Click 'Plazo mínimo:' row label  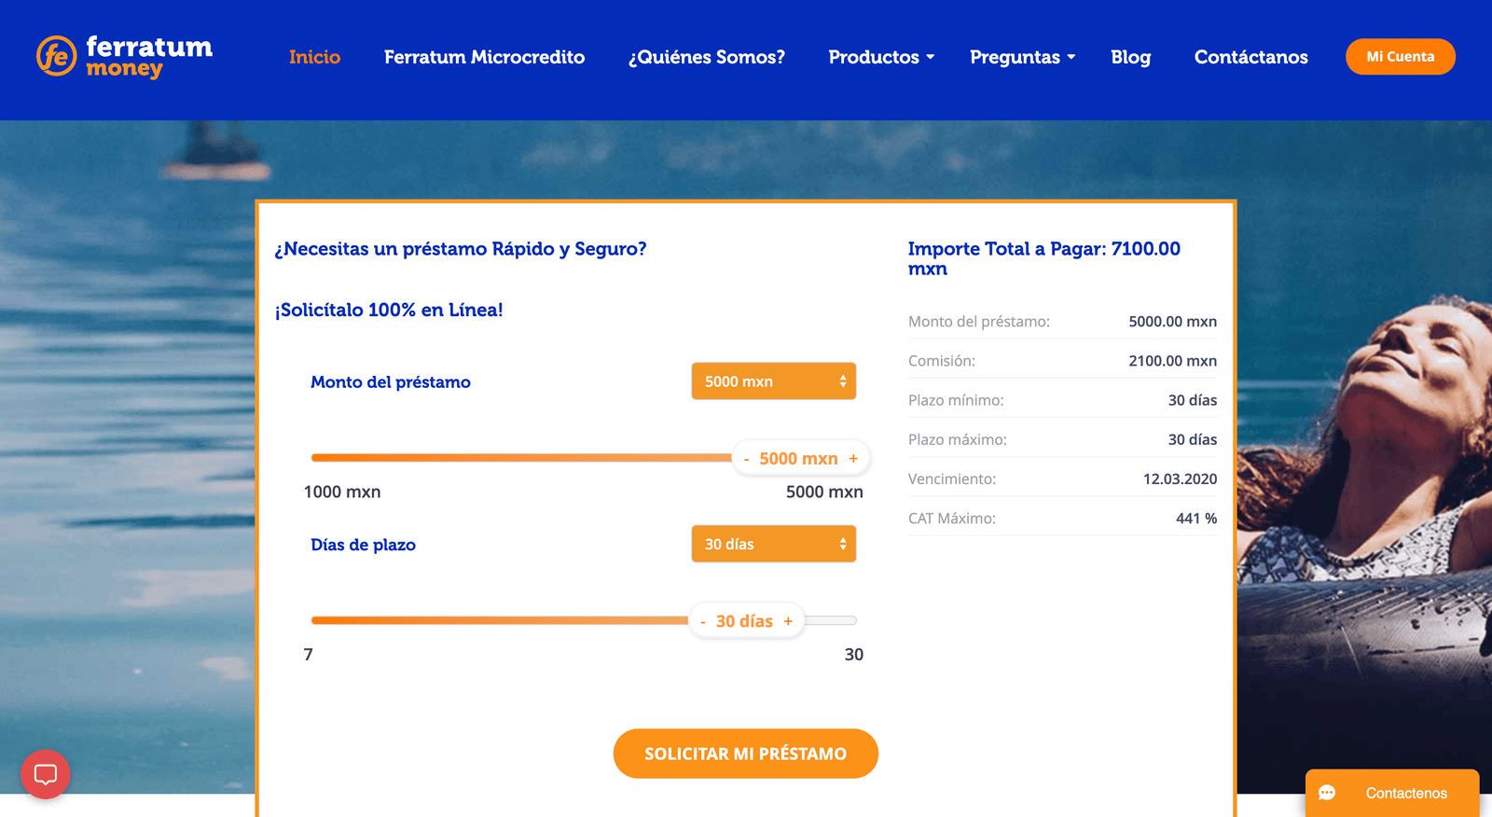click(956, 400)
